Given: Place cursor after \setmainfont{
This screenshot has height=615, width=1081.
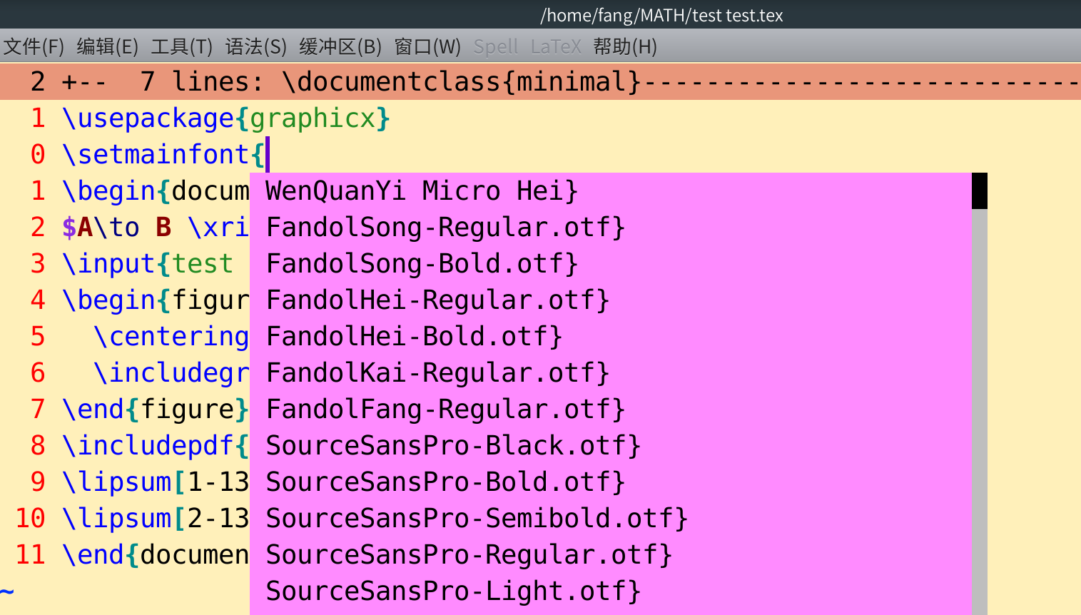Looking at the screenshot, I should (x=268, y=155).
